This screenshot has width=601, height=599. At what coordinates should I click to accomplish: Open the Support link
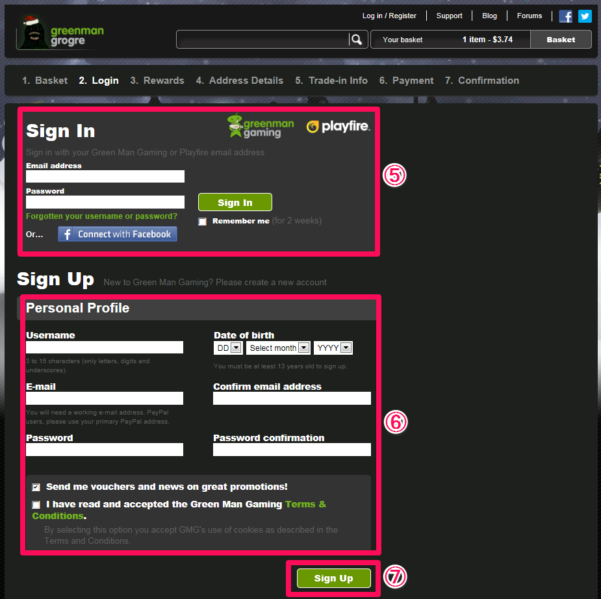coord(449,16)
